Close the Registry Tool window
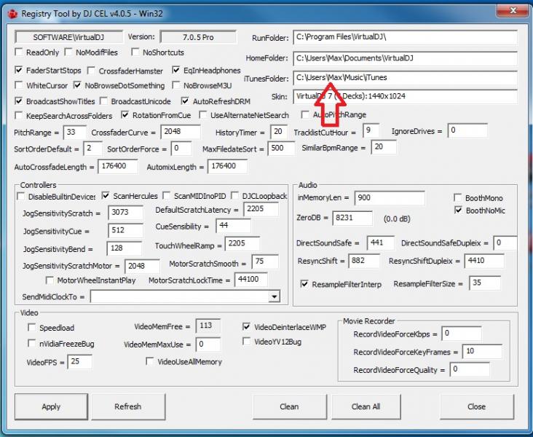The width and height of the screenshot is (533, 437). (513, 10)
